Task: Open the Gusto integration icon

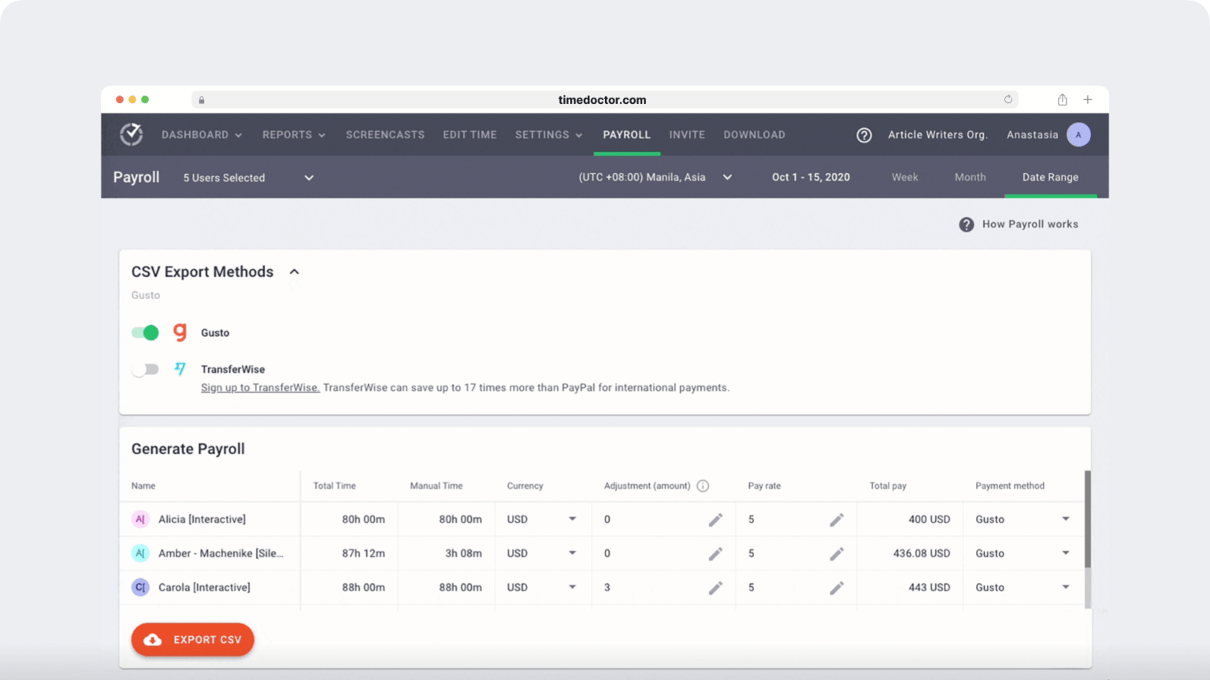Action: point(180,332)
